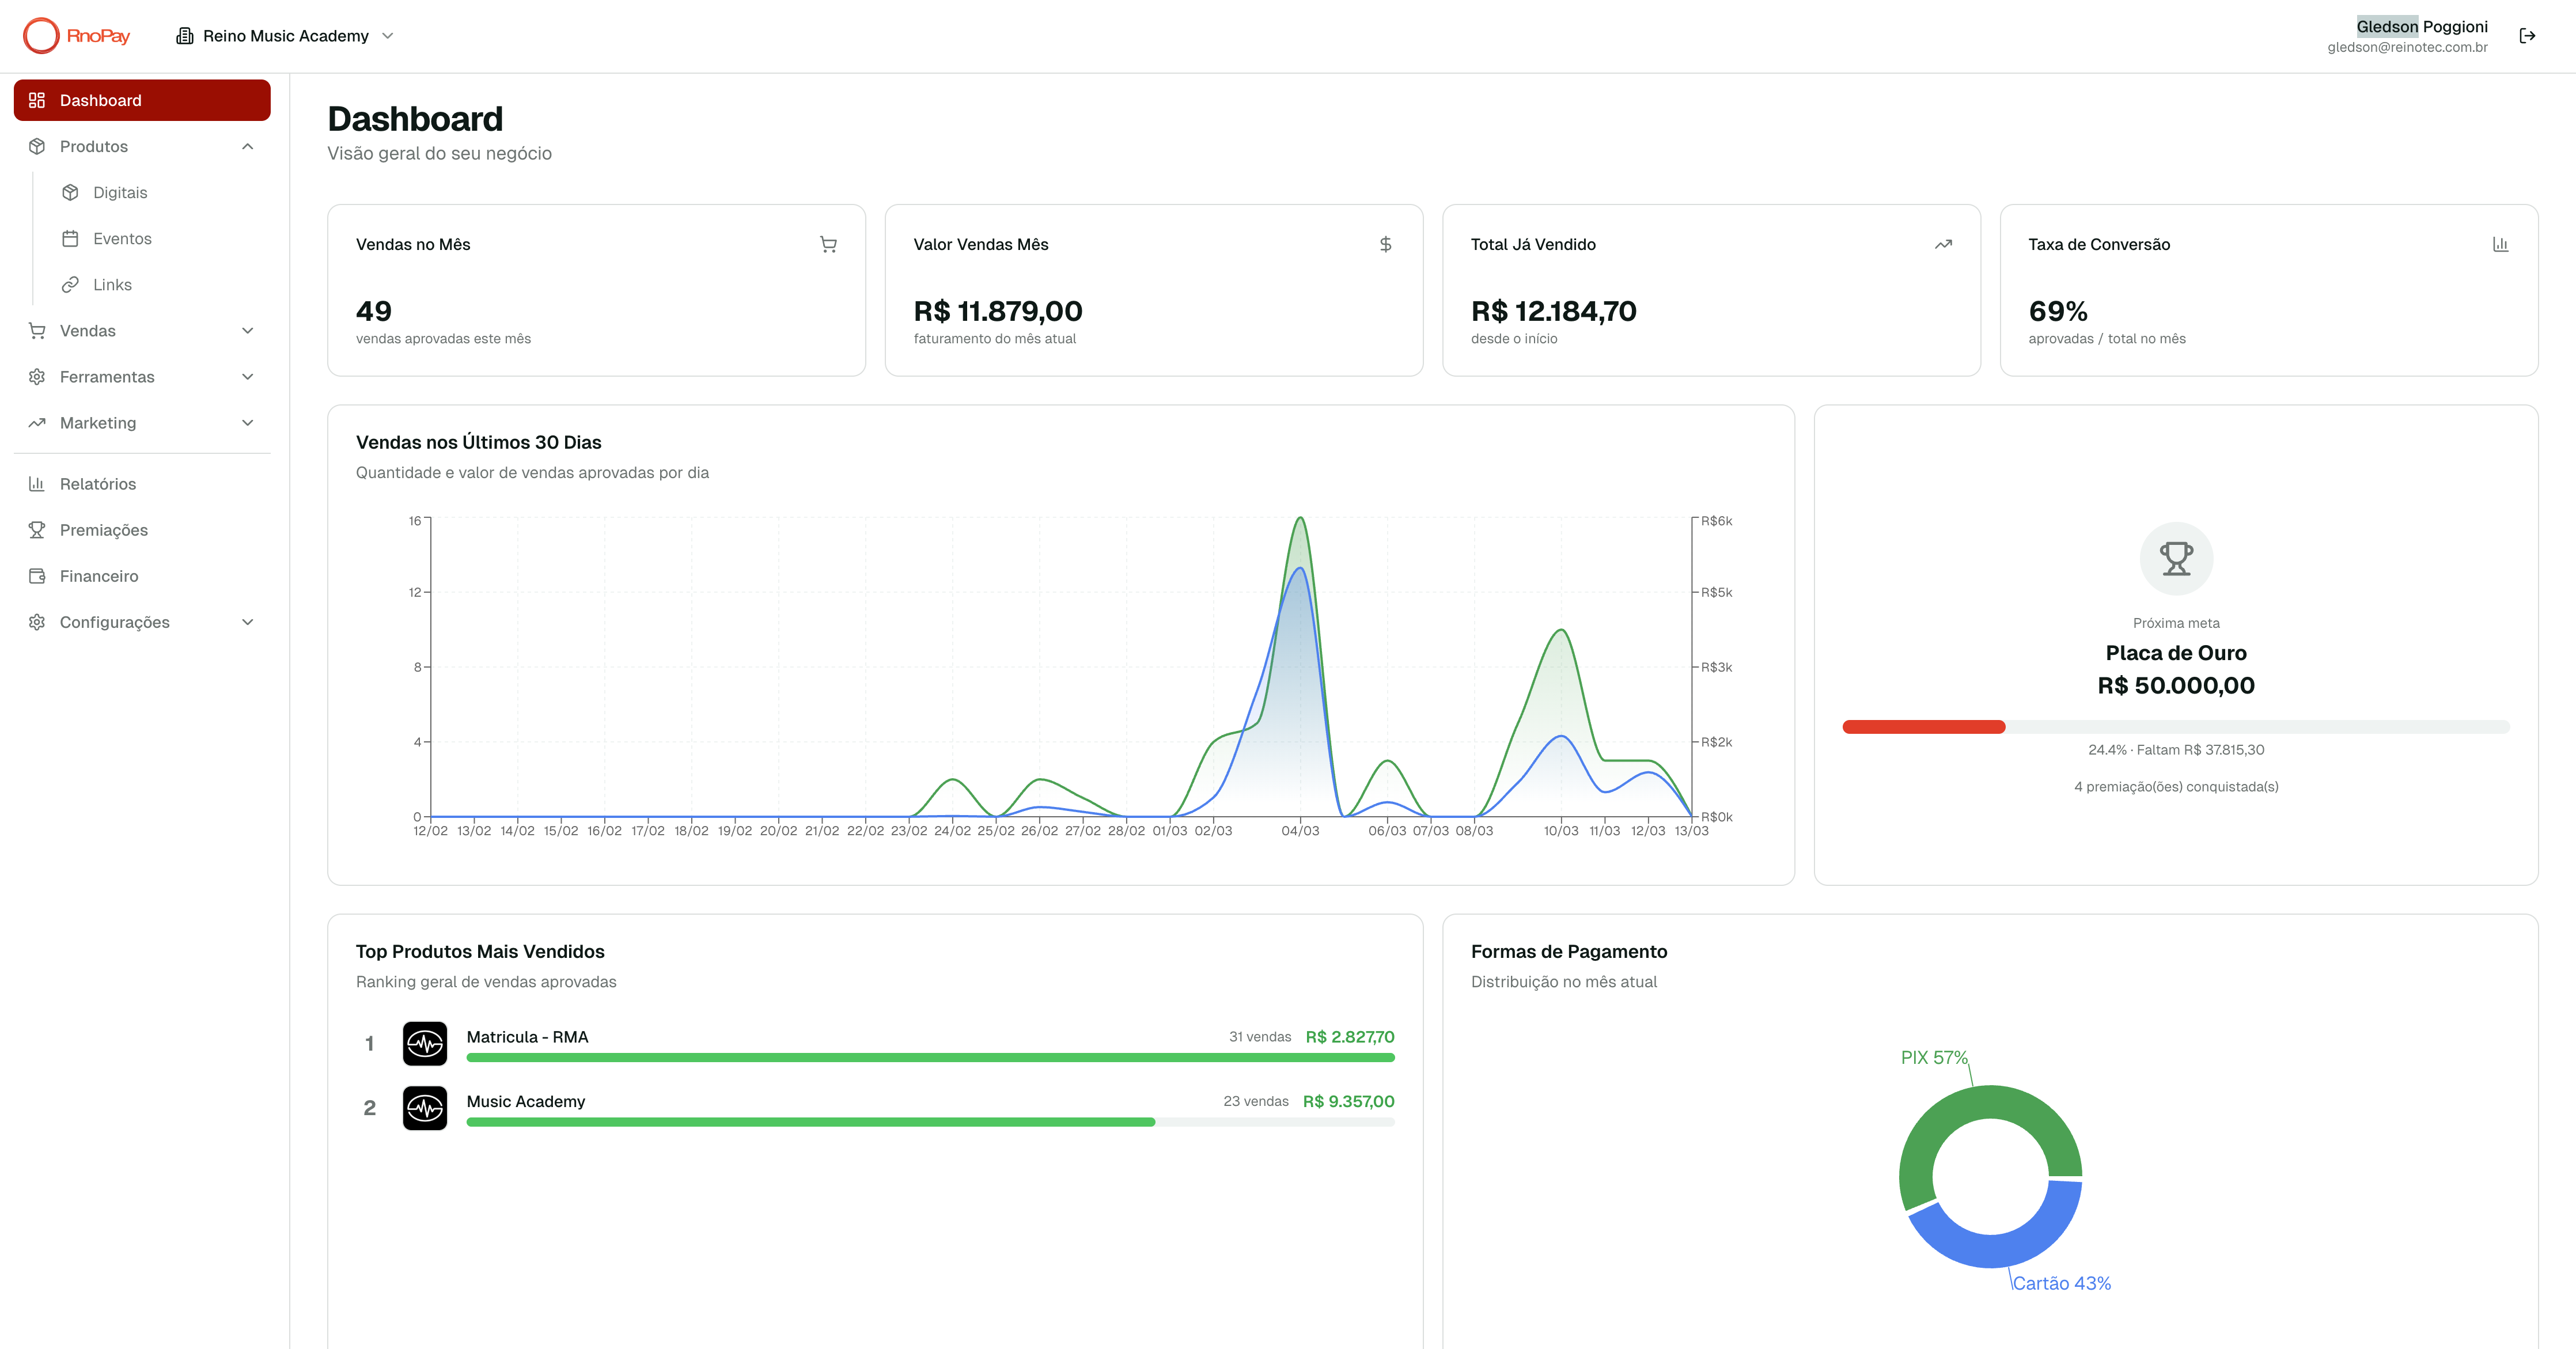Screen dimensions: 2576x1349
Task: Click the Music Academy product icon
Action: tap(425, 1108)
